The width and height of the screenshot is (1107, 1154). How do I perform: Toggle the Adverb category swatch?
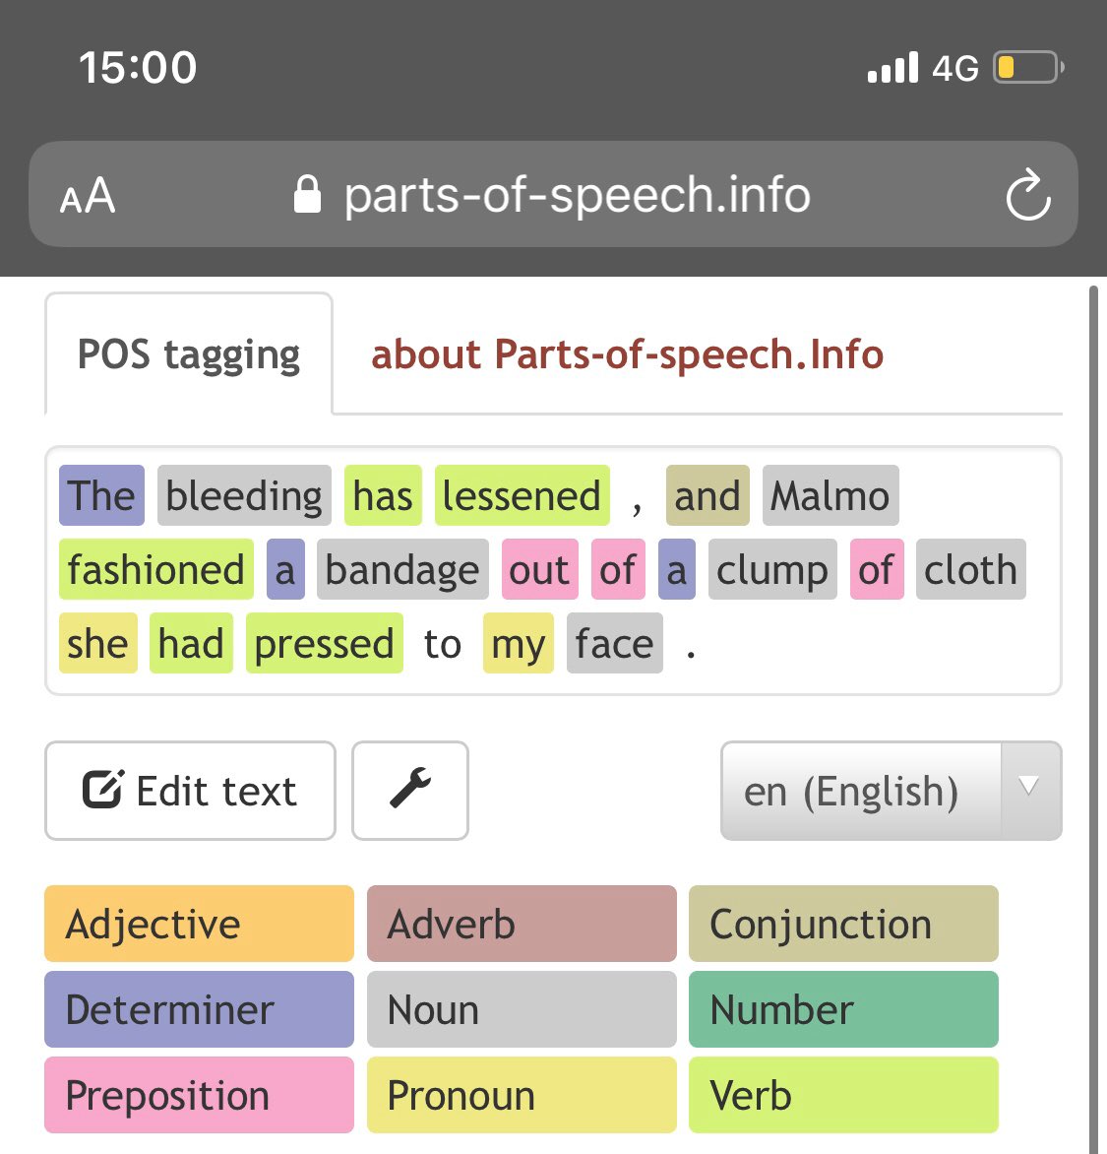click(x=522, y=923)
